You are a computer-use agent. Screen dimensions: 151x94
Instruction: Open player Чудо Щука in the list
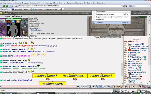point(133,64)
